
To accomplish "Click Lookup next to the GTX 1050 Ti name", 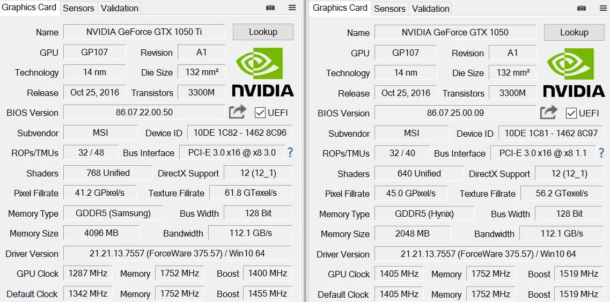I will click(263, 32).
